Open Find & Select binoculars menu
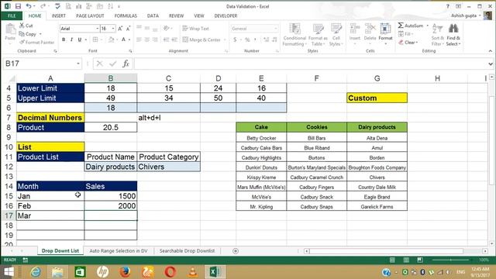Screen dimensions: 496x279 [453, 35]
